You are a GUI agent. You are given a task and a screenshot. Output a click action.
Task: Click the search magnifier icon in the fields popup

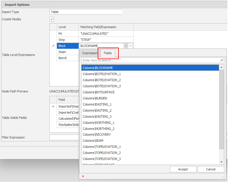pos(222,60)
